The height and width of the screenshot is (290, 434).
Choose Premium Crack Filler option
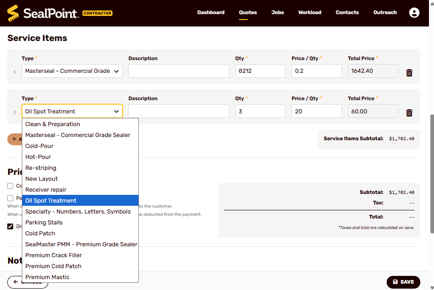pos(80,255)
